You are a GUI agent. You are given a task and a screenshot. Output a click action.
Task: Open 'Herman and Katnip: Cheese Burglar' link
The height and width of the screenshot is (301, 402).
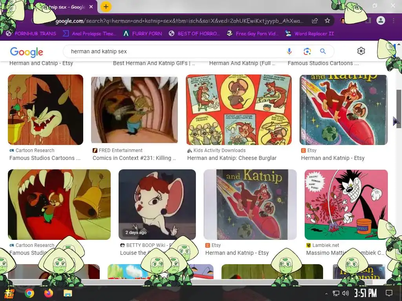tap(232, 158)
